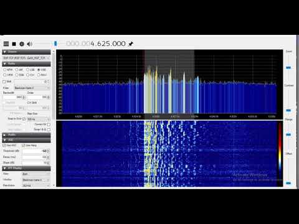Stop the radio with the square button

click(x=14, y=44)
